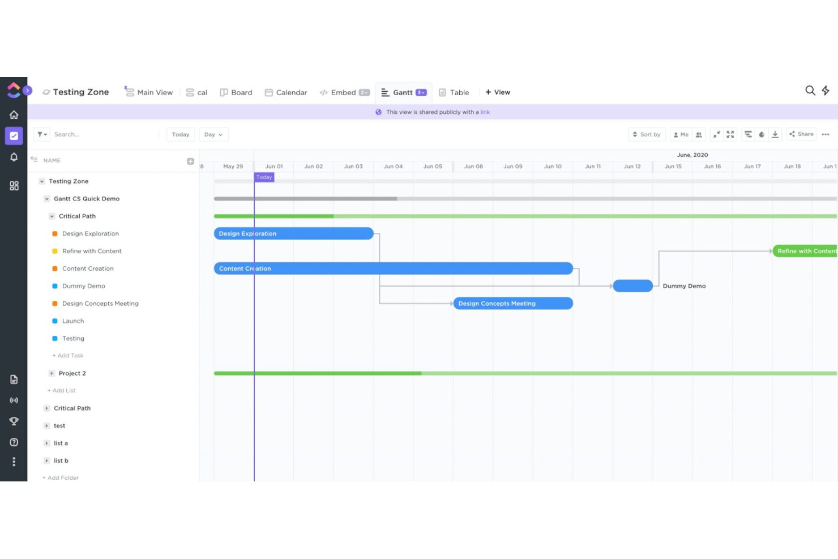Expand the Project 2 list
Screen dimensions: 838x559
point(52,374)
